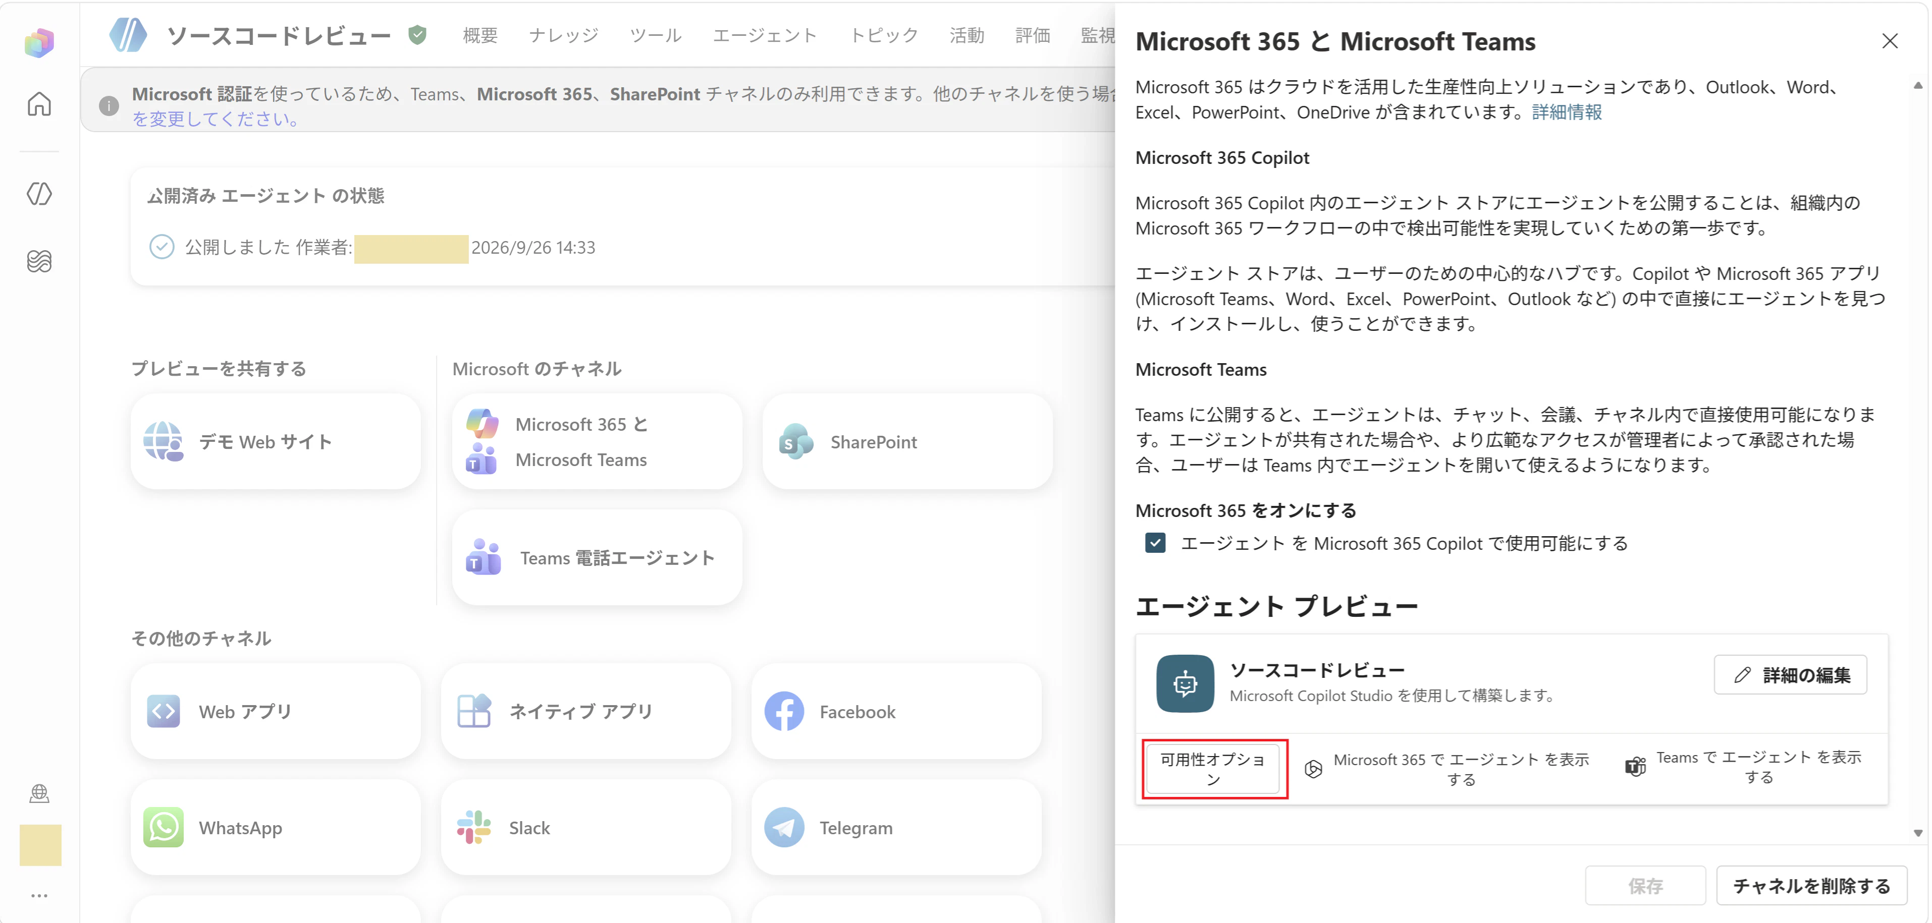
Task: Select the WhatsApp channel card
Action: point(276,828)
